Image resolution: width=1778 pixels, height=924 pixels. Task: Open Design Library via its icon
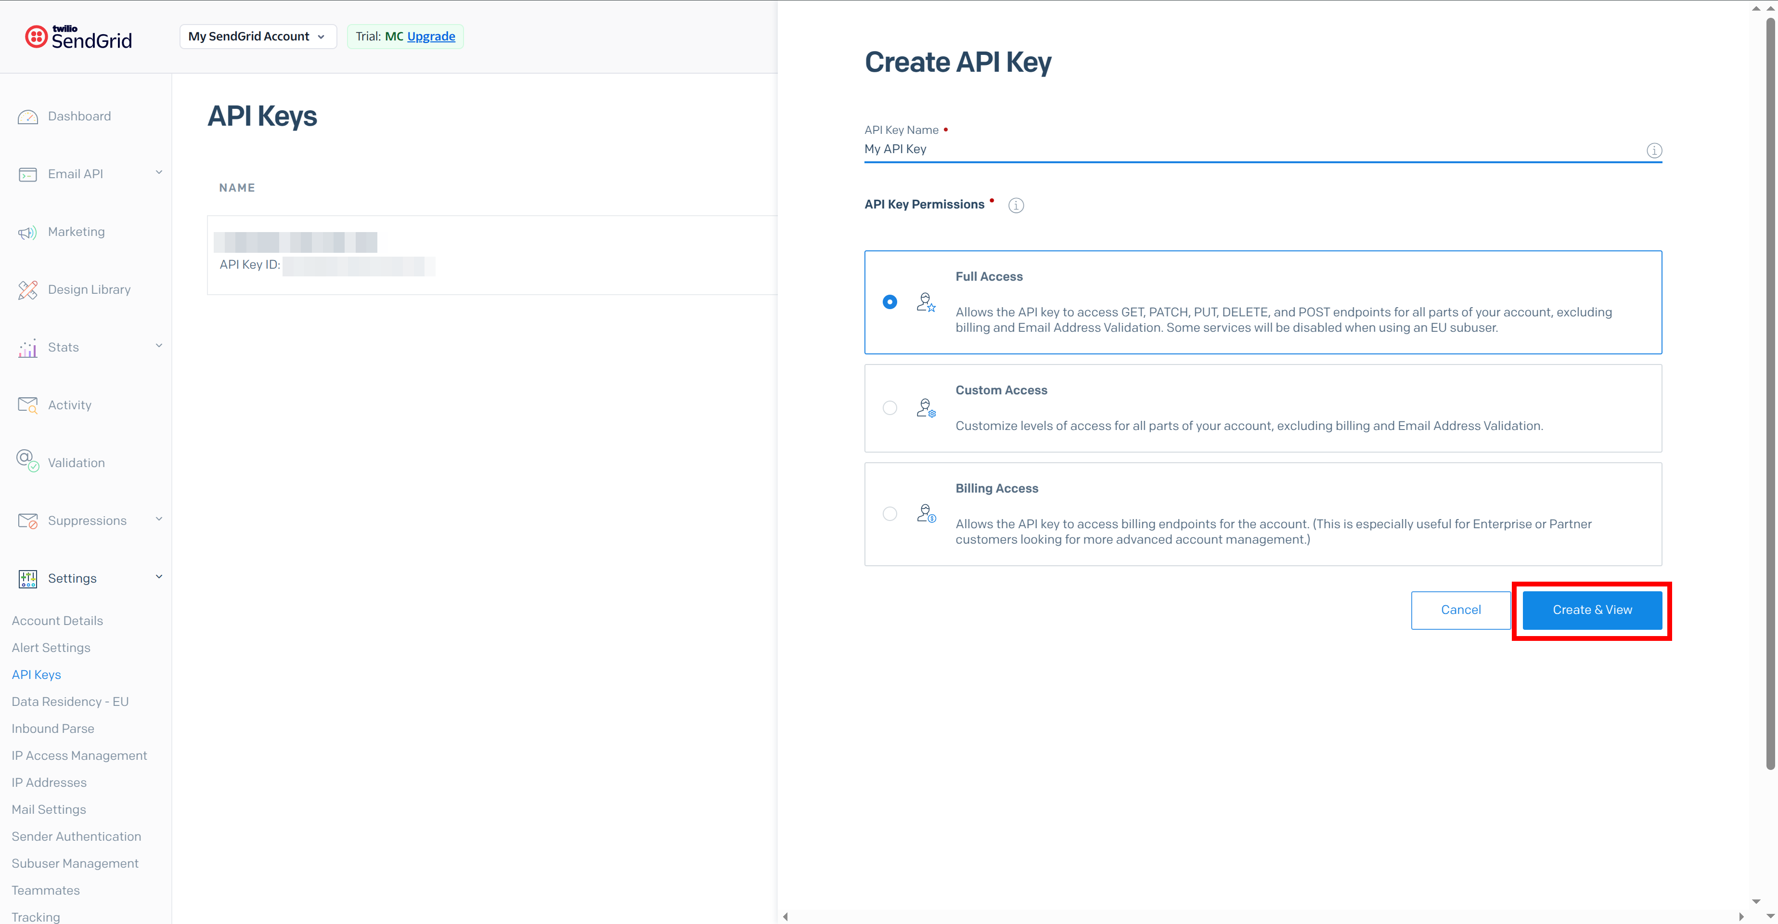click(x=27, y=290)
